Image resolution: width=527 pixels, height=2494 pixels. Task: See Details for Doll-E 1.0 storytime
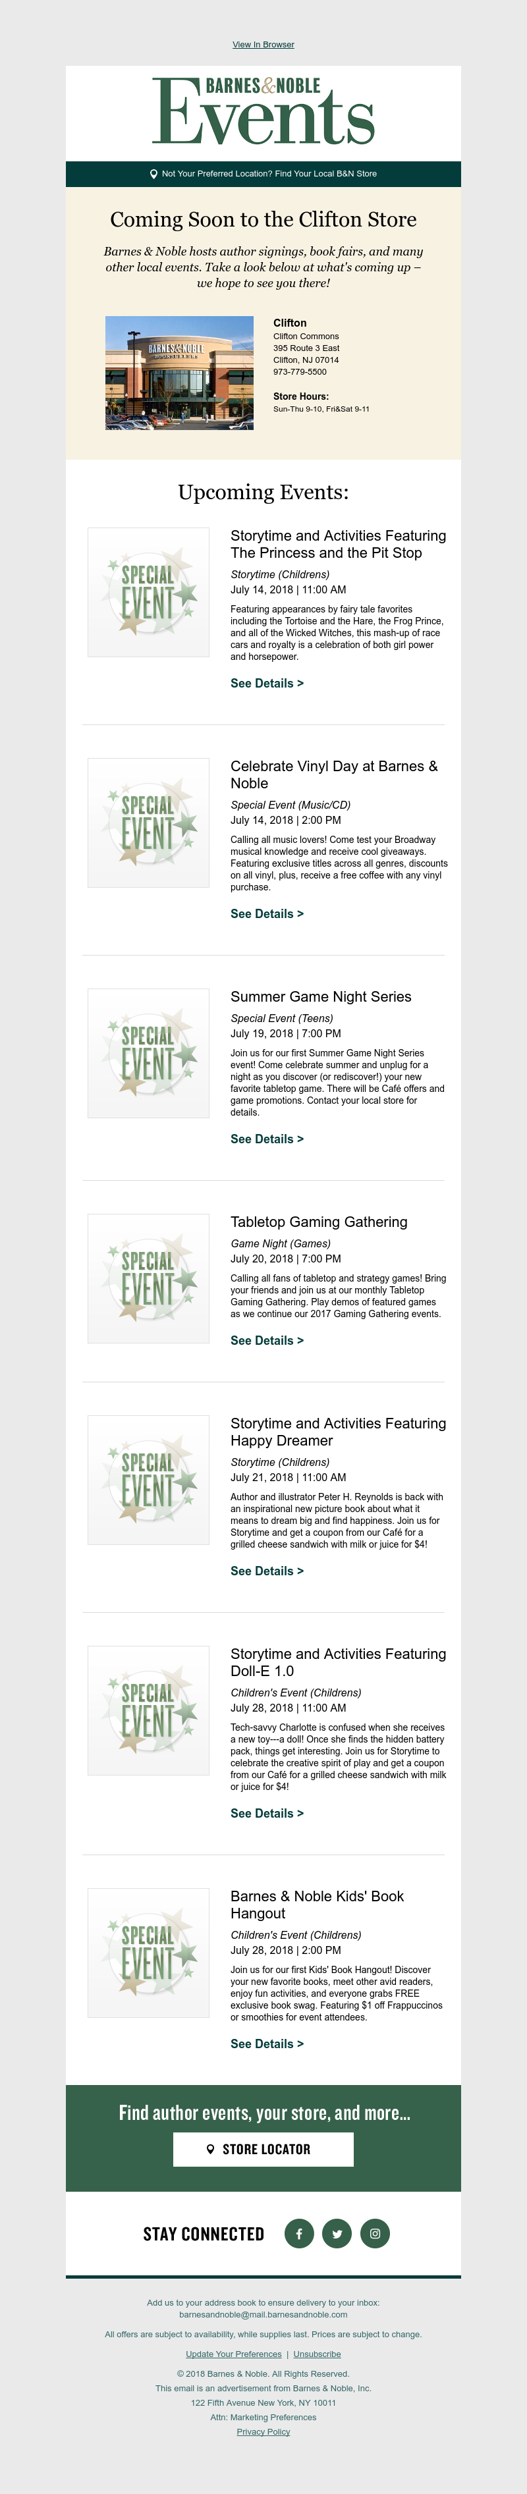click(x=267, y=1814)
